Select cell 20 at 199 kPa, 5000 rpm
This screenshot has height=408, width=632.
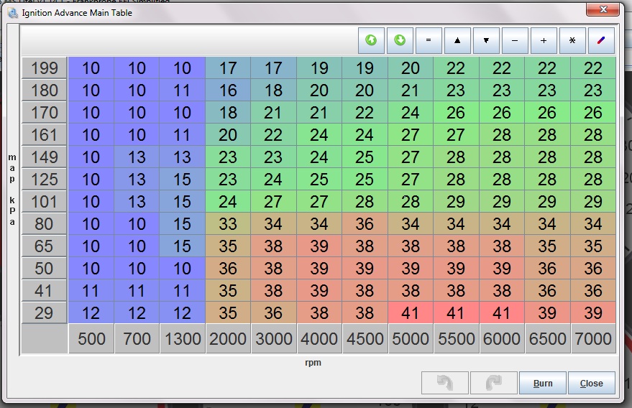pyautogui.click(x=411, y=68)
